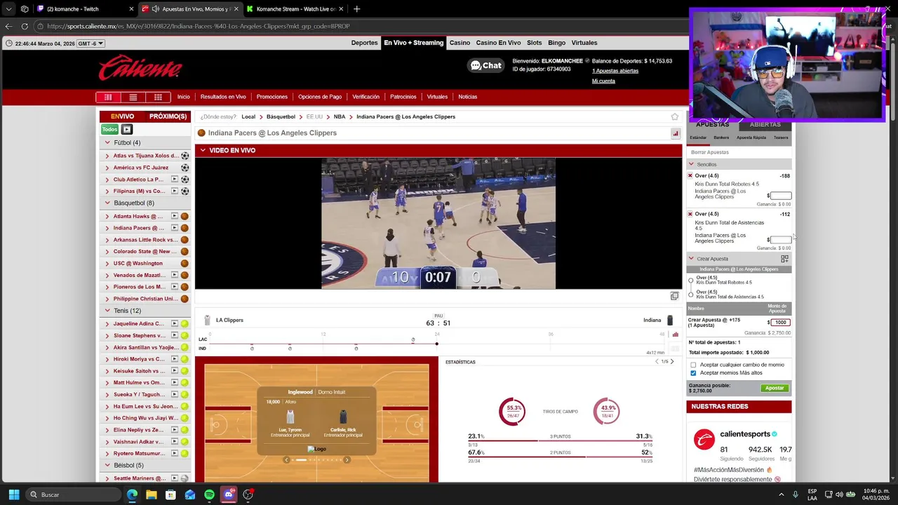
Task: Click the video icon for Indiana Pacers row
Action: 175,228
